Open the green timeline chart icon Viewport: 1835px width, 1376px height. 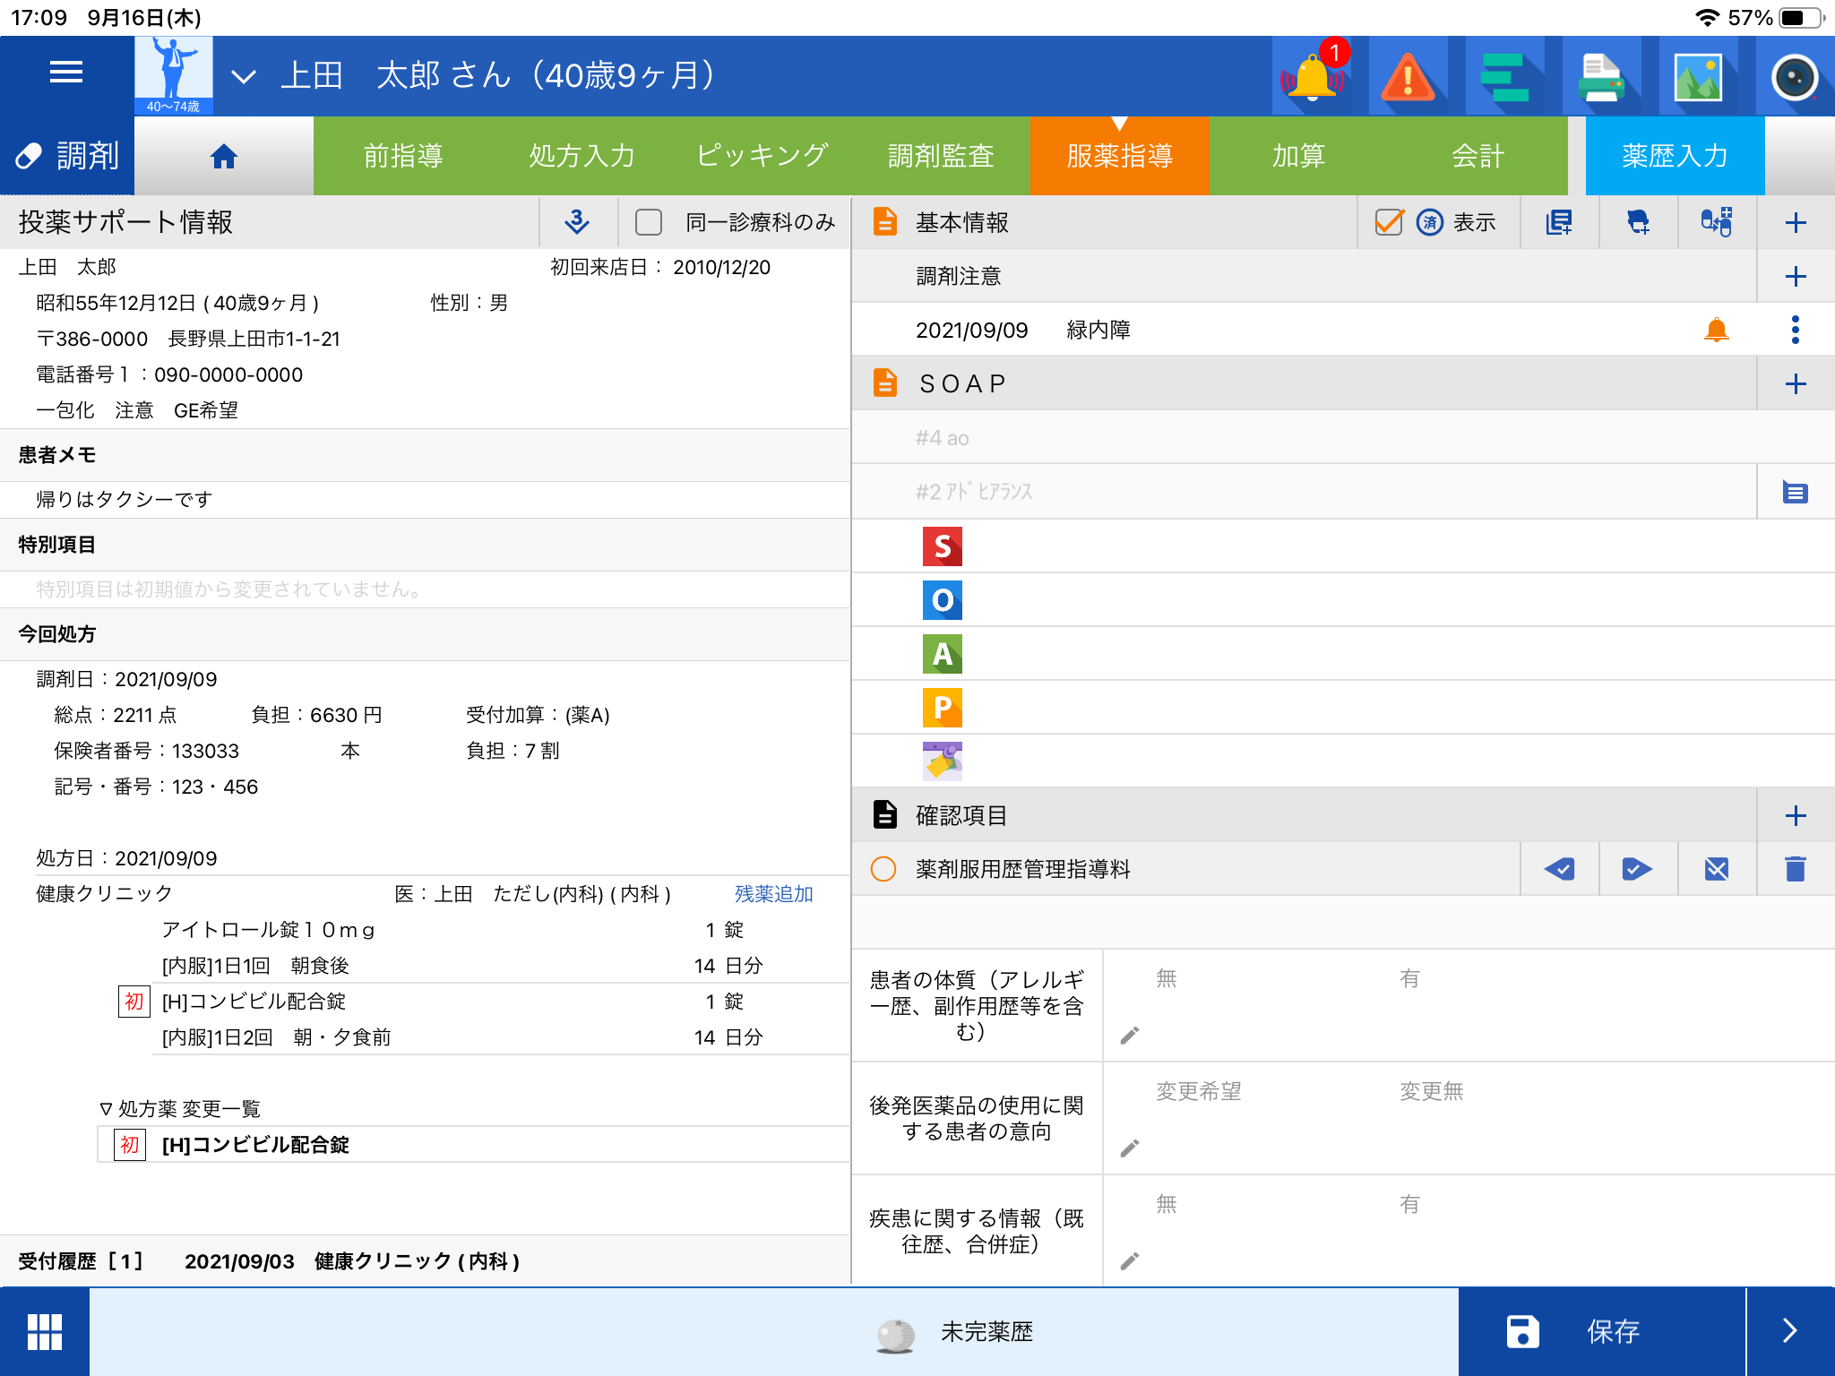tap(1504, 77)
